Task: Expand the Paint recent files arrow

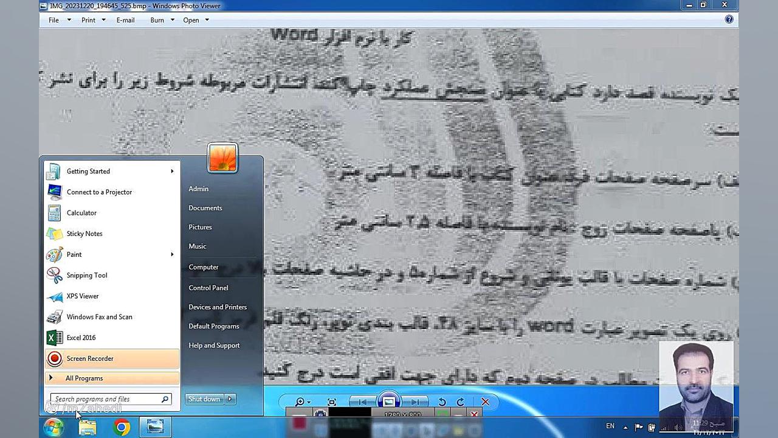Action: (172, 254)
